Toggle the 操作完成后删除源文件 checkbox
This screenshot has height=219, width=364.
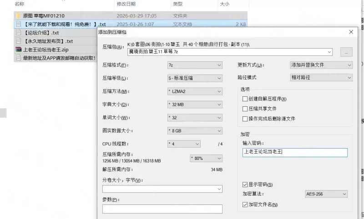tap(245, 119)
